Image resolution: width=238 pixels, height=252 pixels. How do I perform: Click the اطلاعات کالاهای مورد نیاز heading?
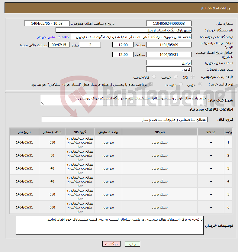point(211,109)
